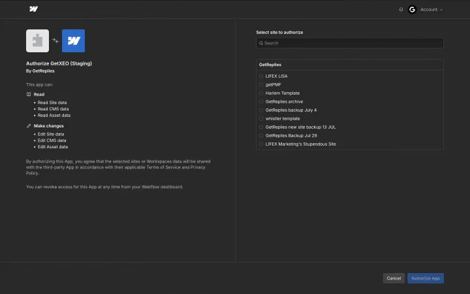470x294 pixels.
Task: Select the GetReplies archive radio
Action: [x=261, y=102]
